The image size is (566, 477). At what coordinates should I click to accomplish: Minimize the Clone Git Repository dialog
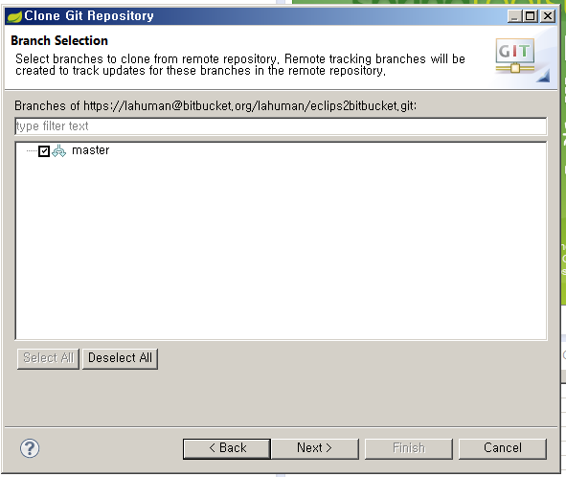[x=514, y=16]
